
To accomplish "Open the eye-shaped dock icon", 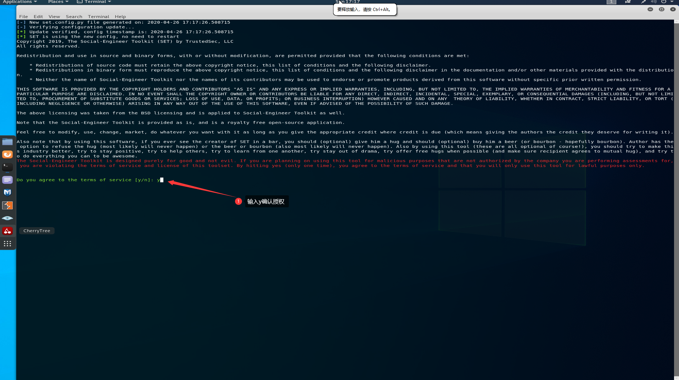I will tap(7, 218).
